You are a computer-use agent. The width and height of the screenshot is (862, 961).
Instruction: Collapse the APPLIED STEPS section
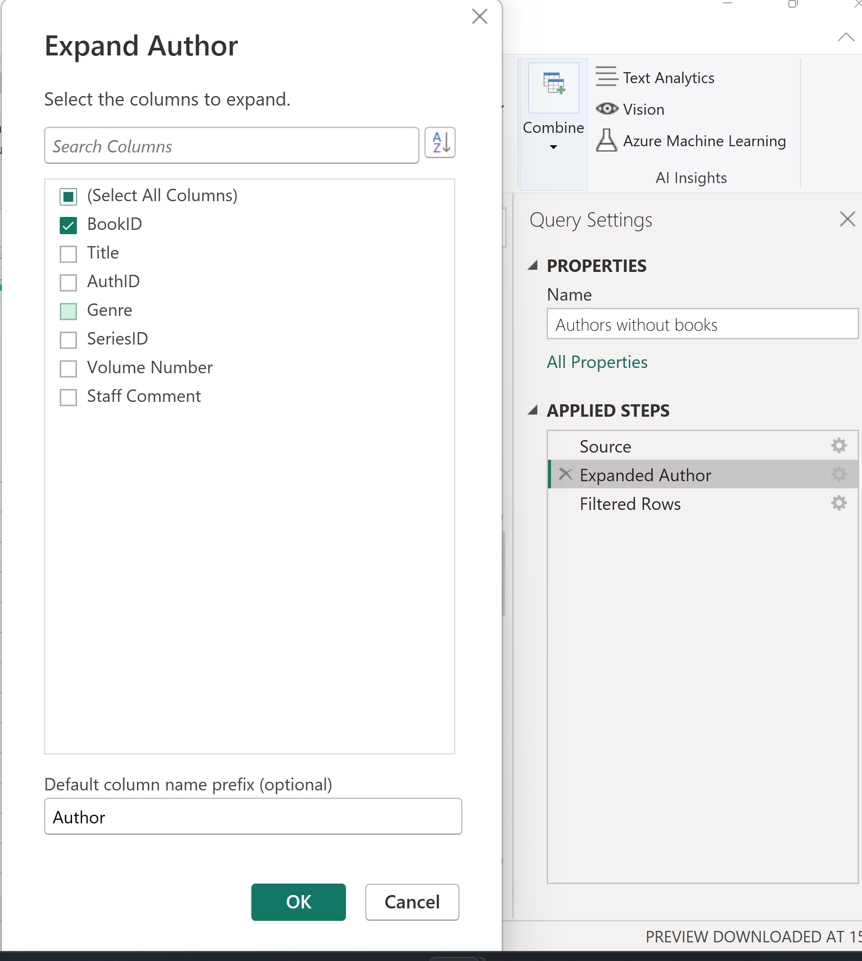(x=533, y=410)
